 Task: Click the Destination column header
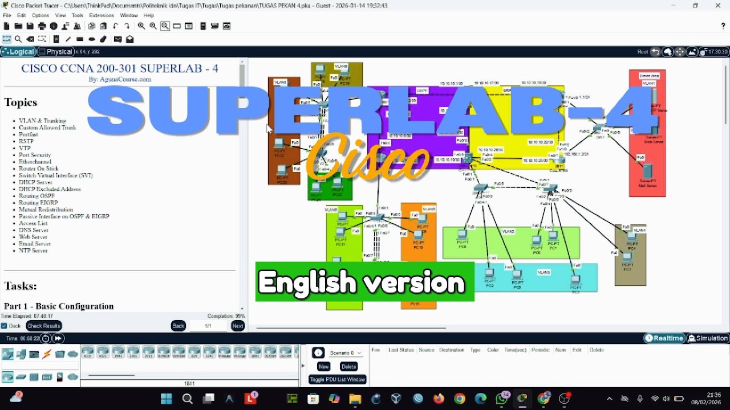pos(452,350)
